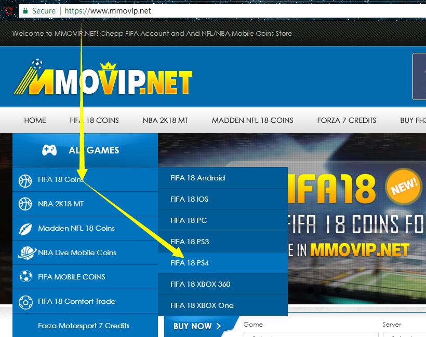Select FIFA MOBILE COINS in sidebar

tap(85, 277)
